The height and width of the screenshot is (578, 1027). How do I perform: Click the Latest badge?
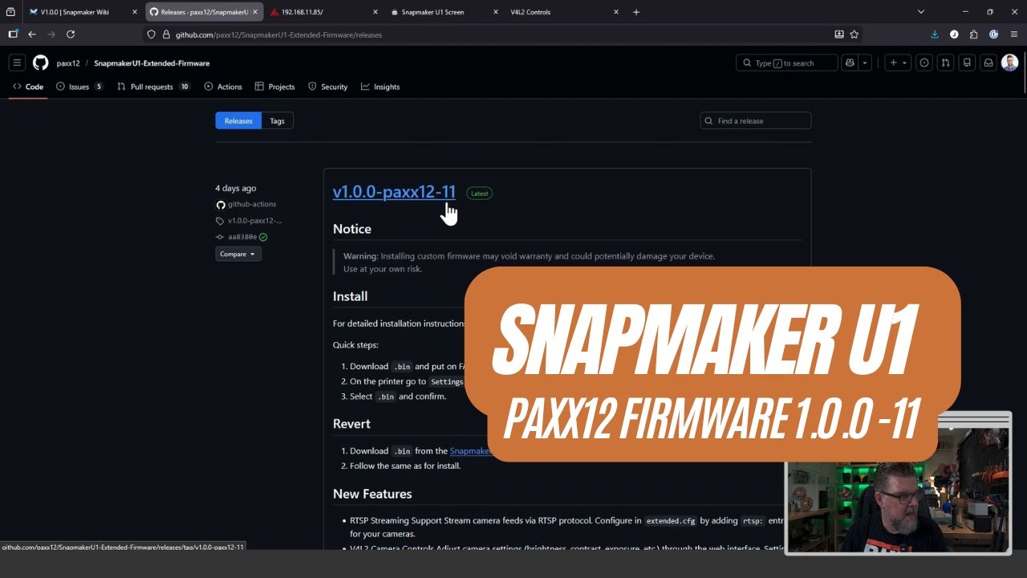(480, 193)
